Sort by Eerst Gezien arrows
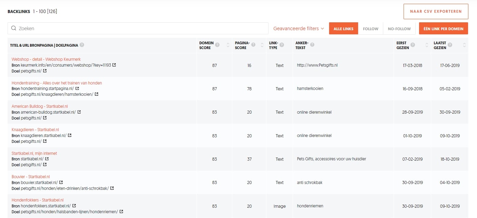 (427, 45)
